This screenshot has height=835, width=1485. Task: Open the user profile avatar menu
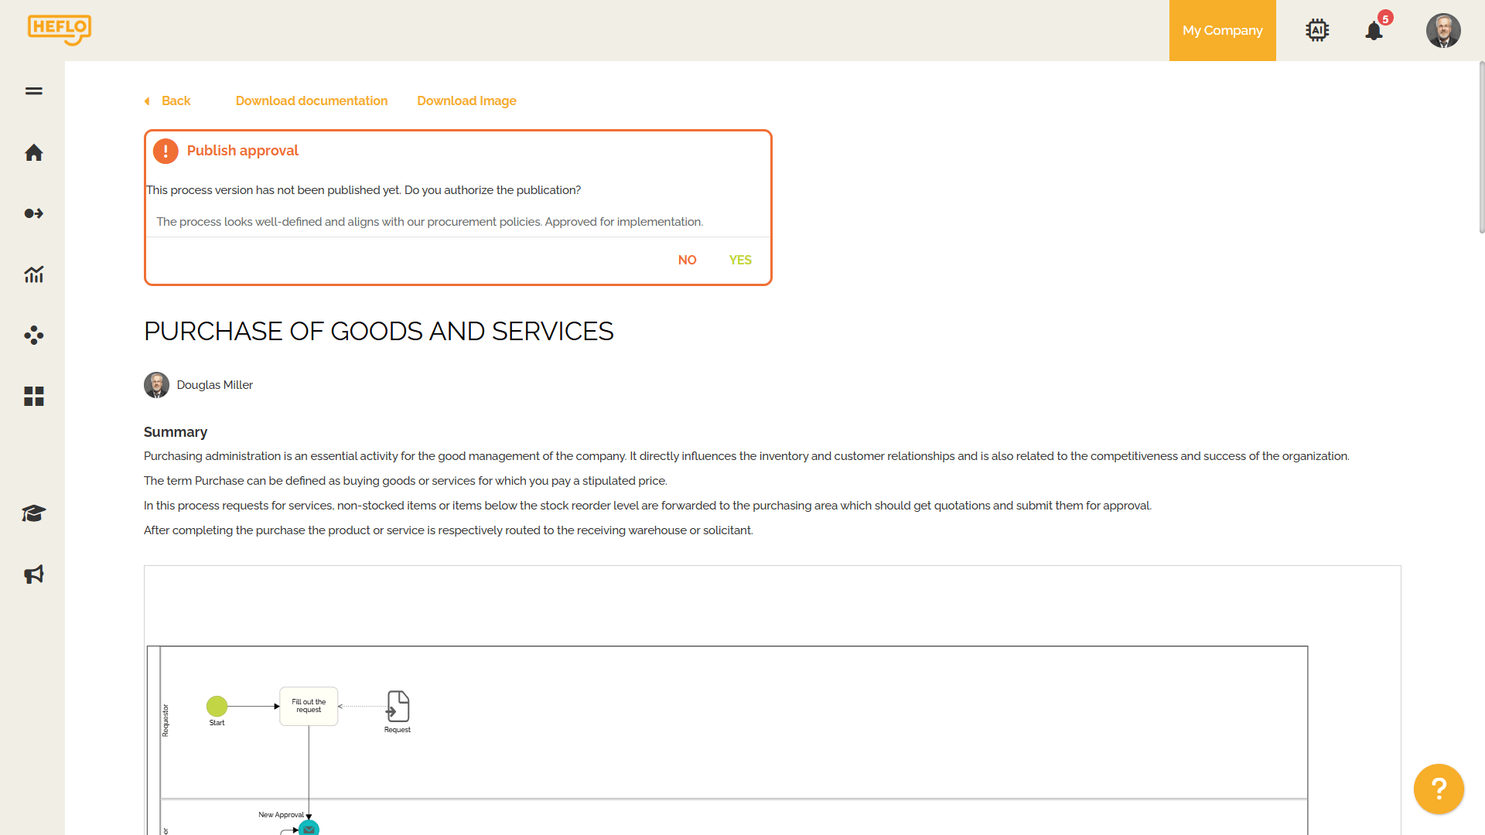tap(1443, 31)
